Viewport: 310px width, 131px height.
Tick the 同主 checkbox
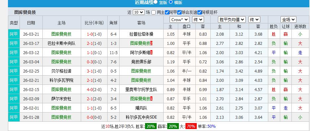154,13
